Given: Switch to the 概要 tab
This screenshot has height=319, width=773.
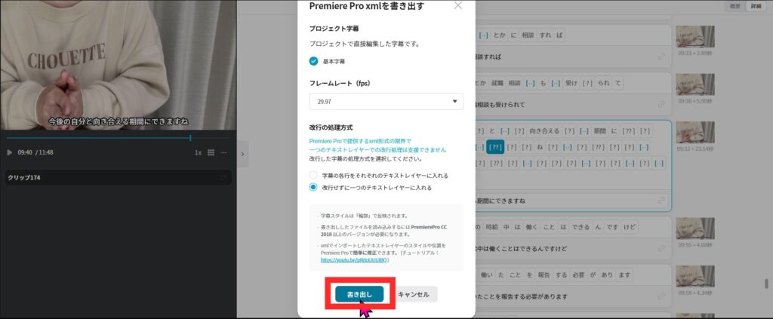Looking at the screenshot, I should pos(736,6).
